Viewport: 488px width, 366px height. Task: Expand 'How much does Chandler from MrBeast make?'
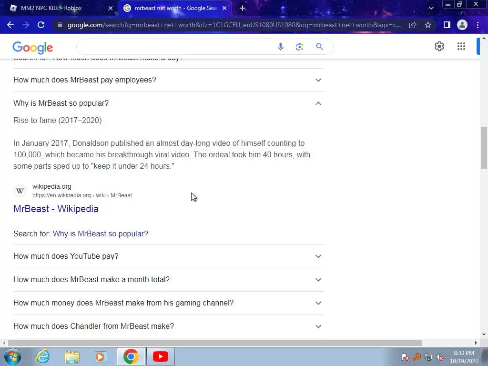click(168, 326)
